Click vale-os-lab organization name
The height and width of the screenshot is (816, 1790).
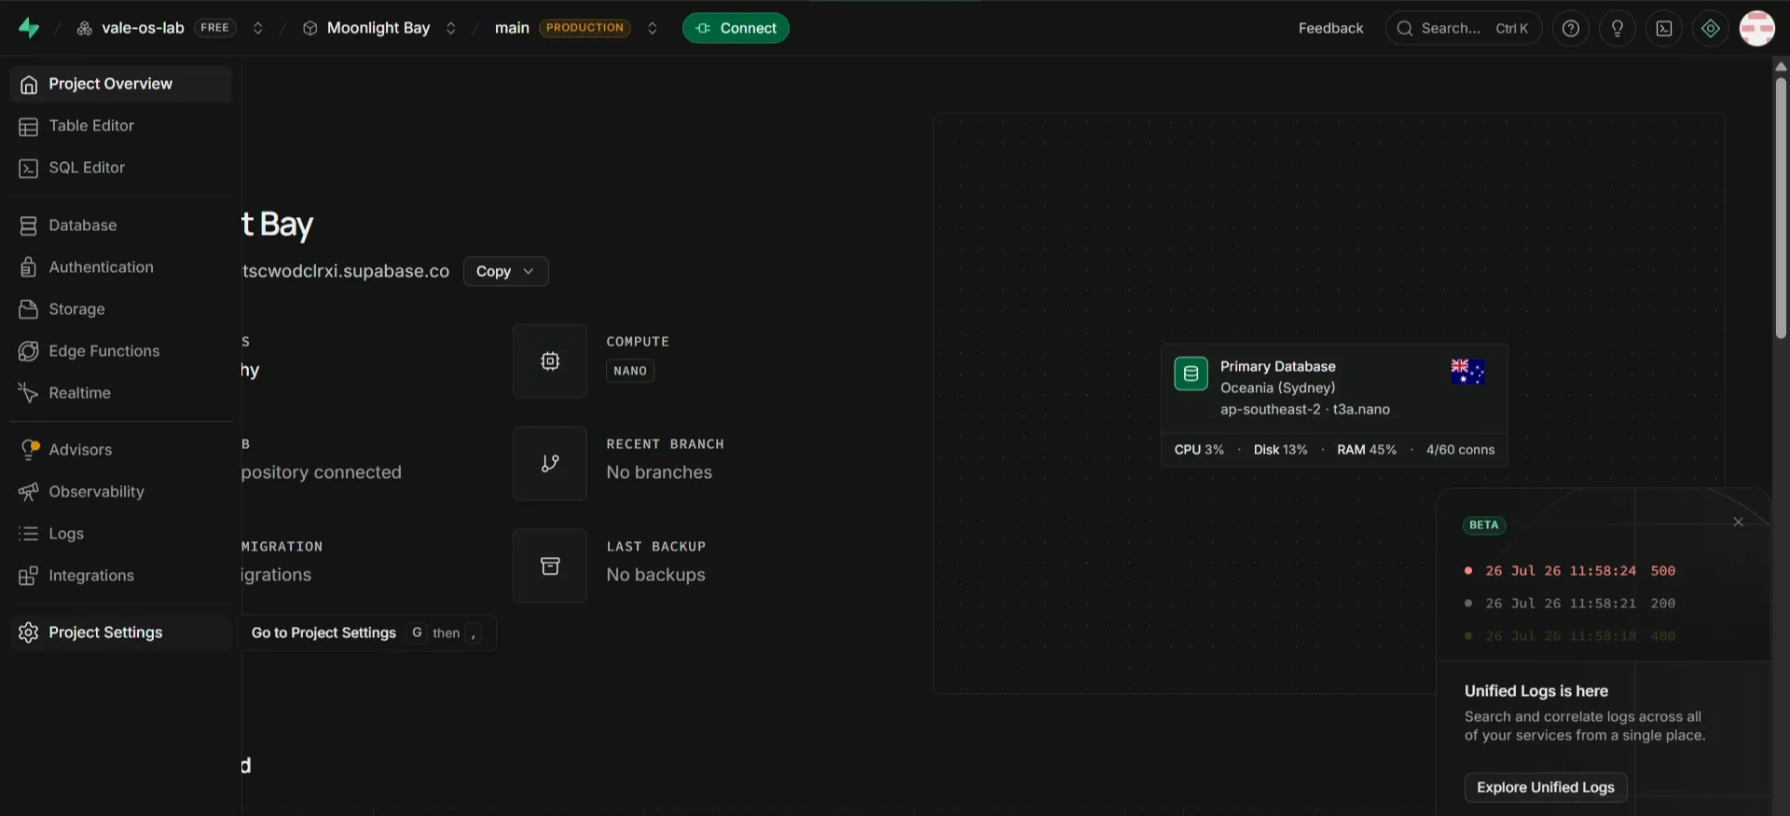point(143,28)
